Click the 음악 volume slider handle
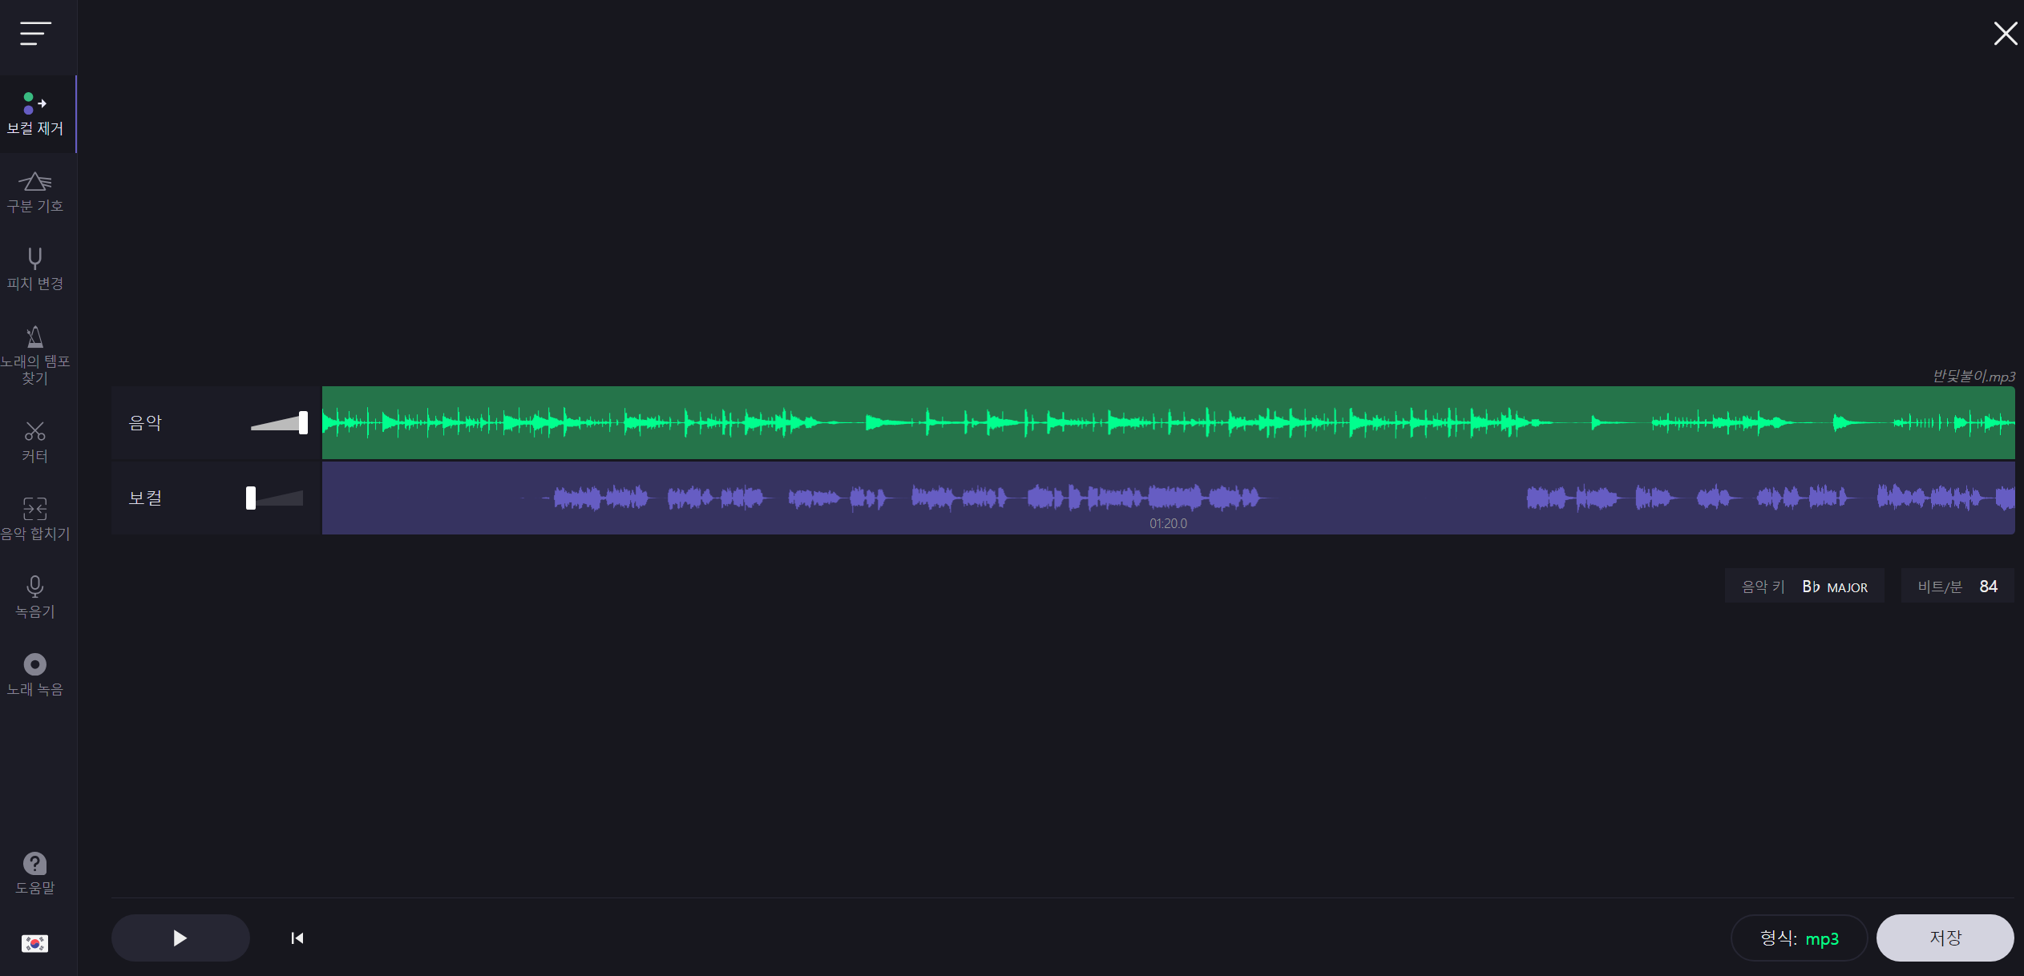This screenshot has width=2024, height=976. (x=303, y=422)
